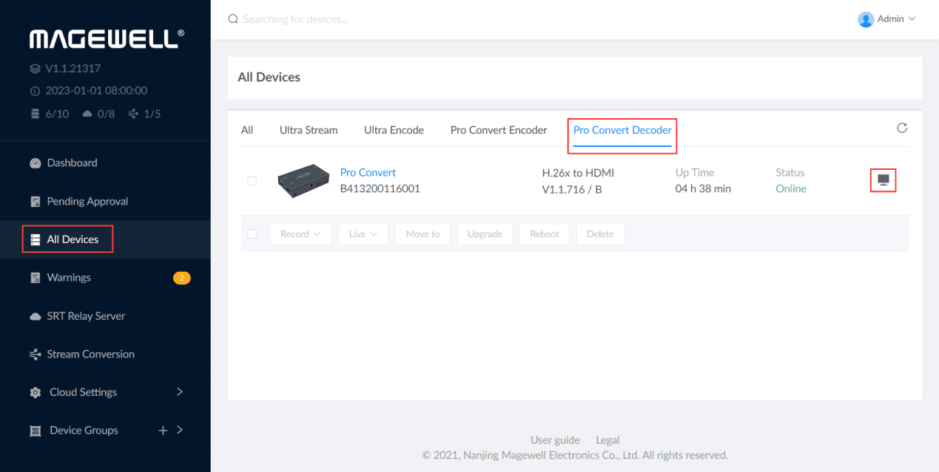Click the Pending Approval sidebar icon
The image size is (939, 472).
click(35, 202)
